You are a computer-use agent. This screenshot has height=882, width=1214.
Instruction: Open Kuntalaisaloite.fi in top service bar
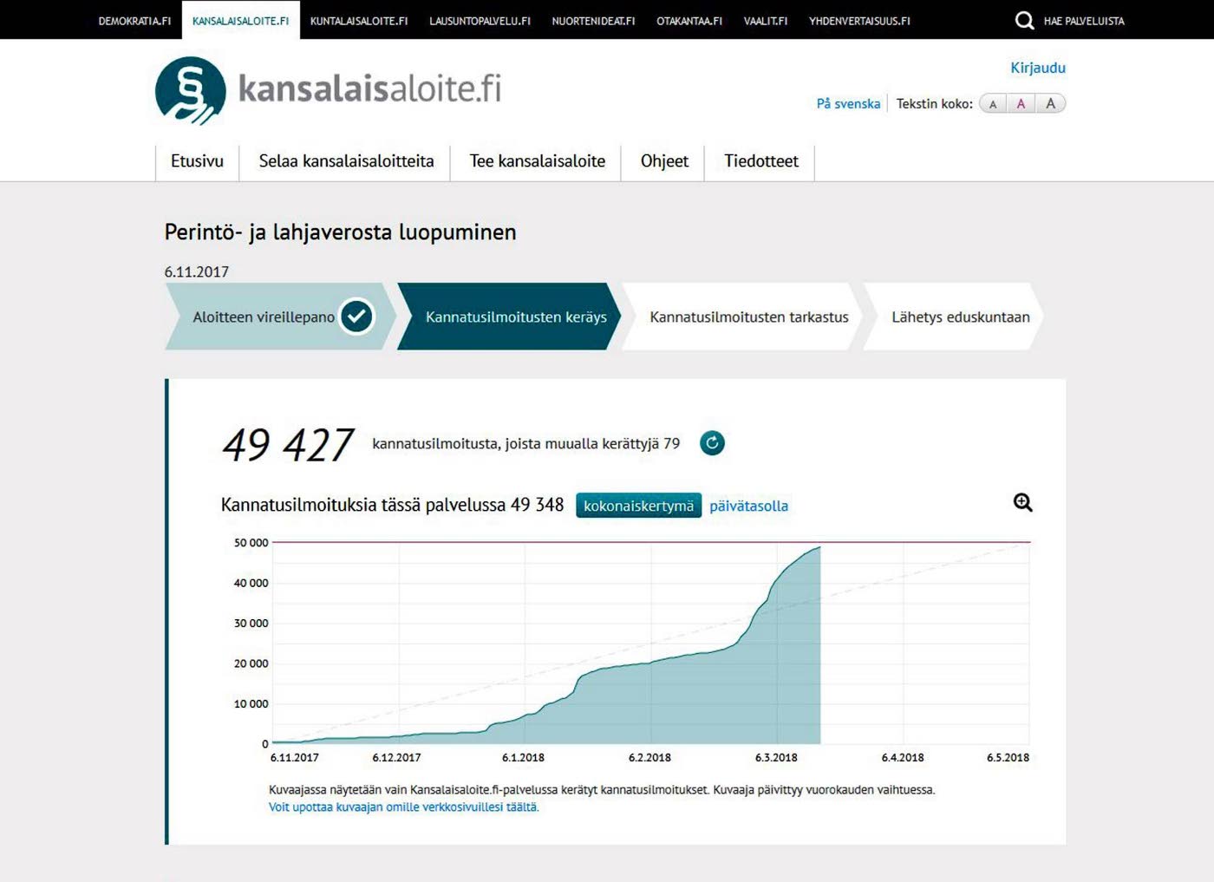pyautogui.click(x=358, y=21)
